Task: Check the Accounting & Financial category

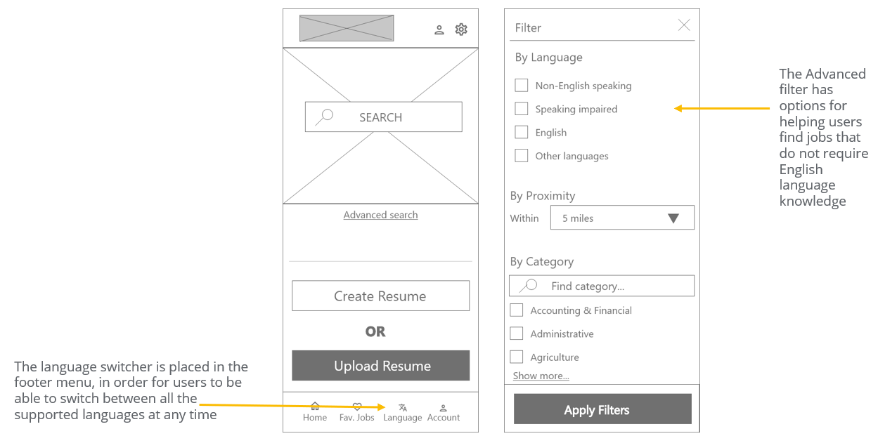Action: 517,310
